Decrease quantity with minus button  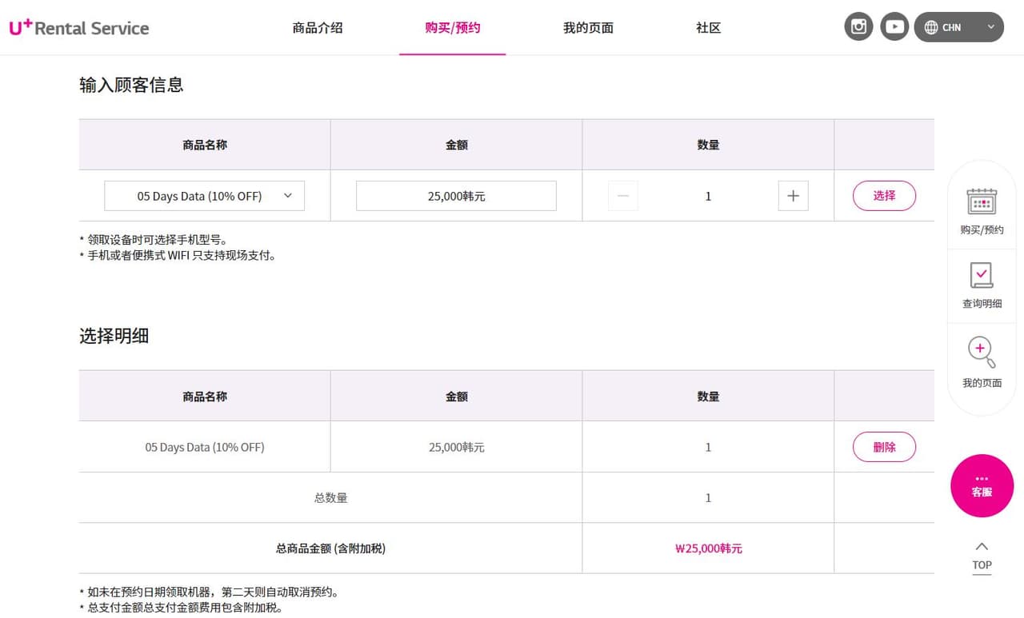[x=623, y=196]
